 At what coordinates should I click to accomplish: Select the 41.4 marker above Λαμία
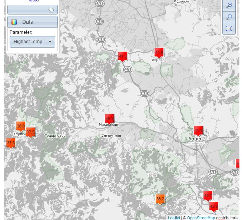click(x=198, y=131)
